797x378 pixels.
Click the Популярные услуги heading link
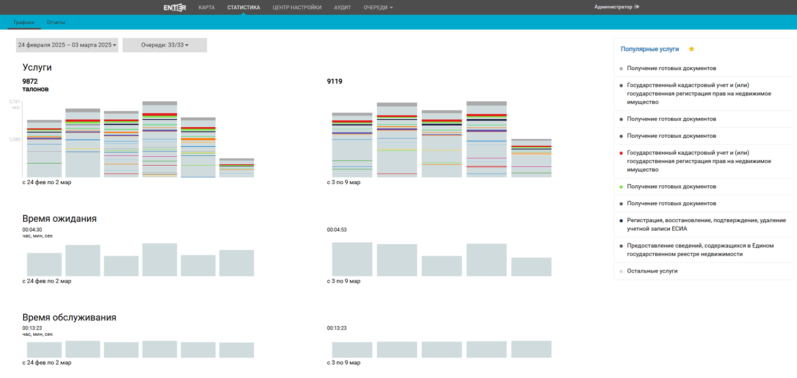[650, 49]
